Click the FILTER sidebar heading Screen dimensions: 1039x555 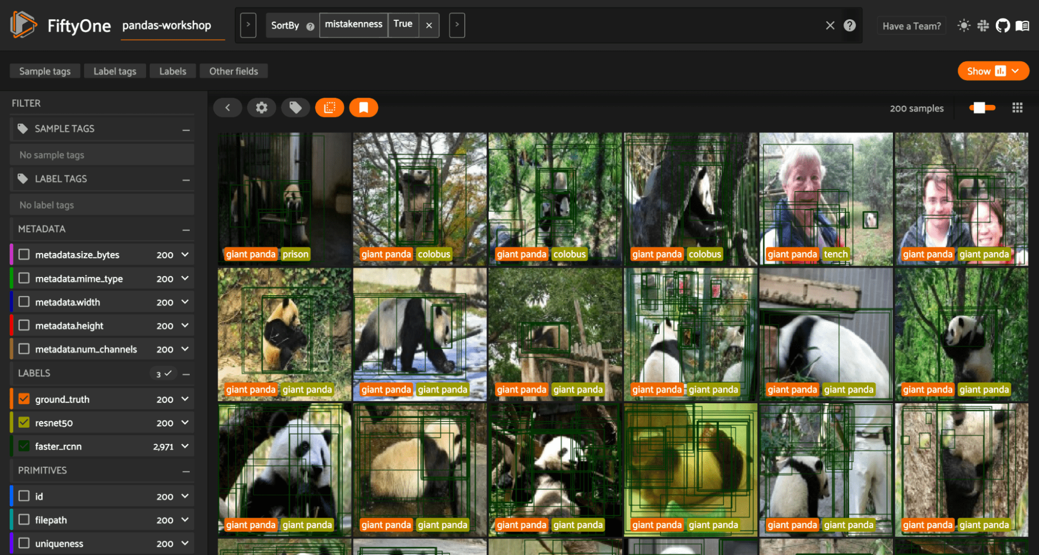pyautogui.click(x=26, y=103)
